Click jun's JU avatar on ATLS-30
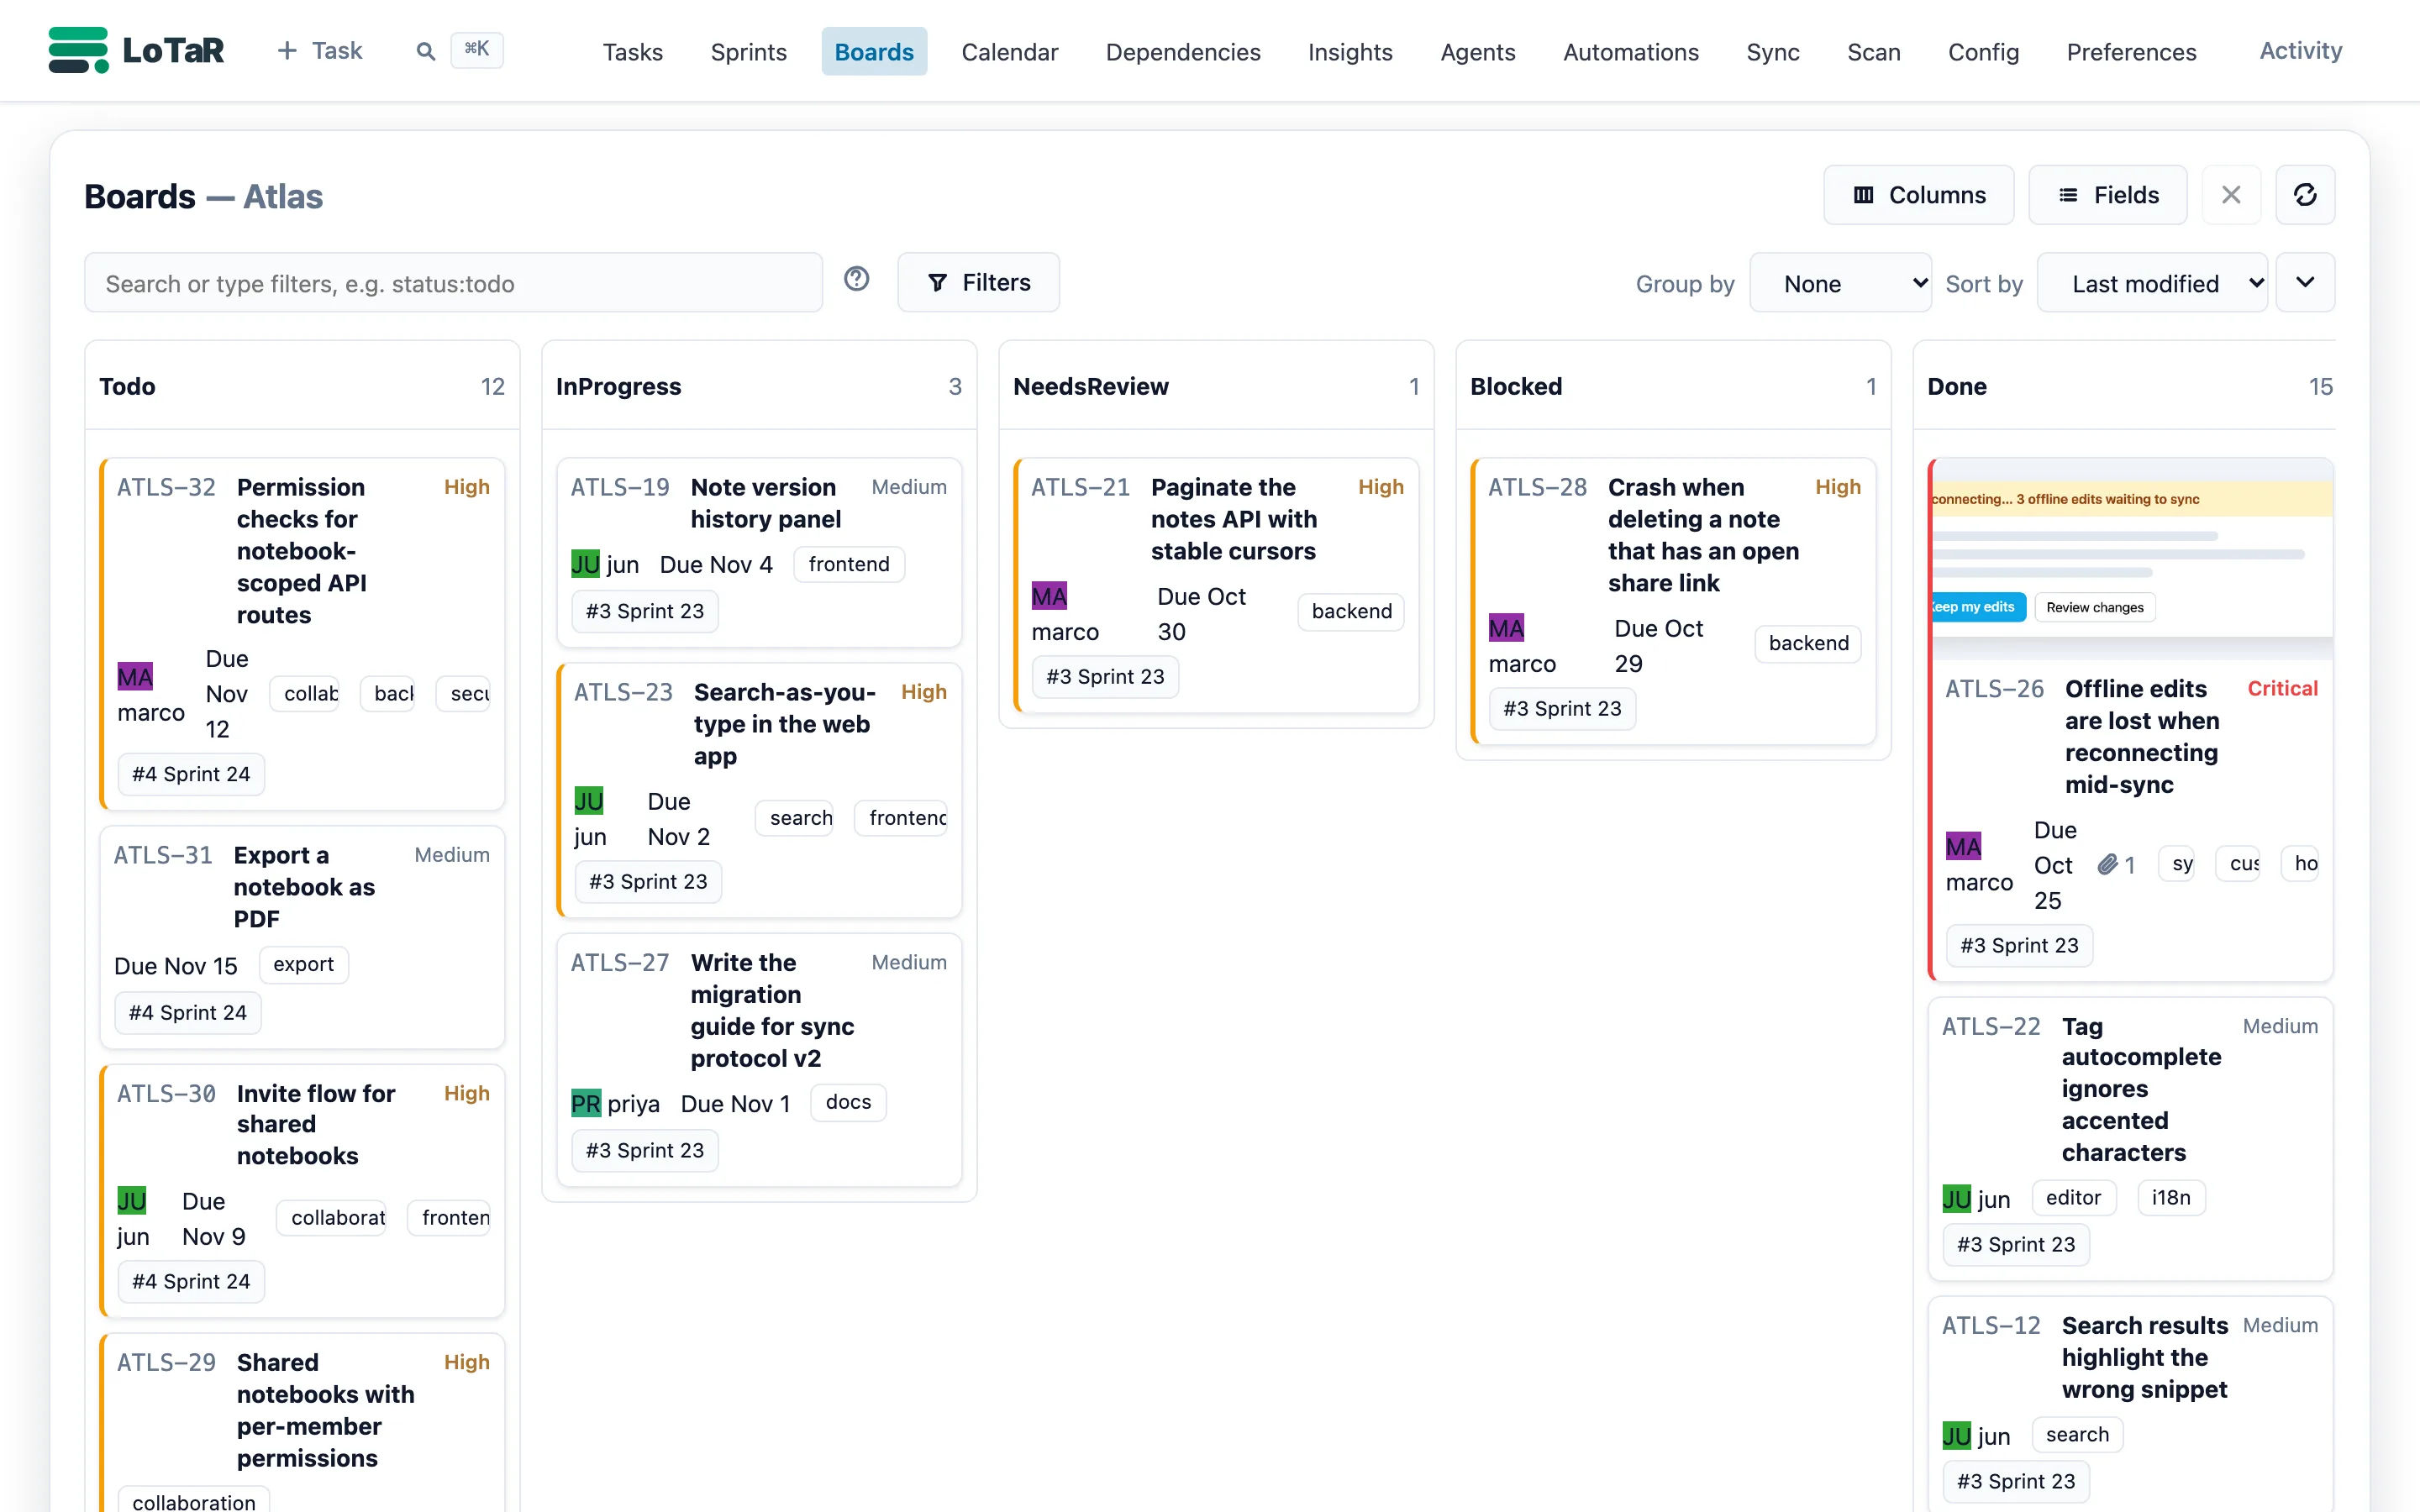The width and height of the screenshot is (2420, 1512). pyautogui.click(x=132, y=1200)
